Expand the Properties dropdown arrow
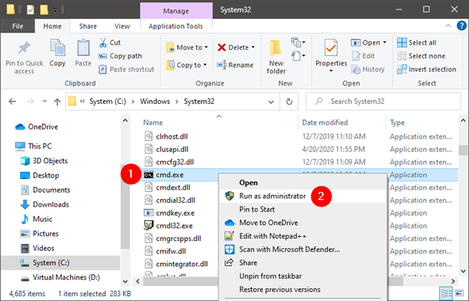 pos(331,71)
